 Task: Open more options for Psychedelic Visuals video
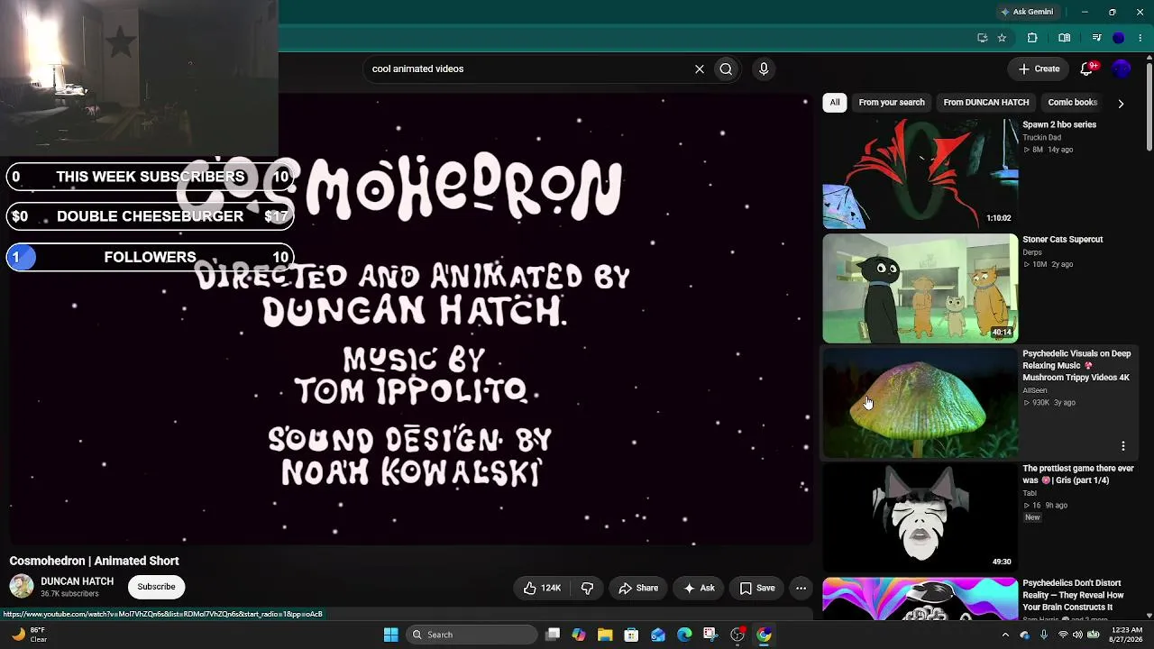coord(1123,446)
